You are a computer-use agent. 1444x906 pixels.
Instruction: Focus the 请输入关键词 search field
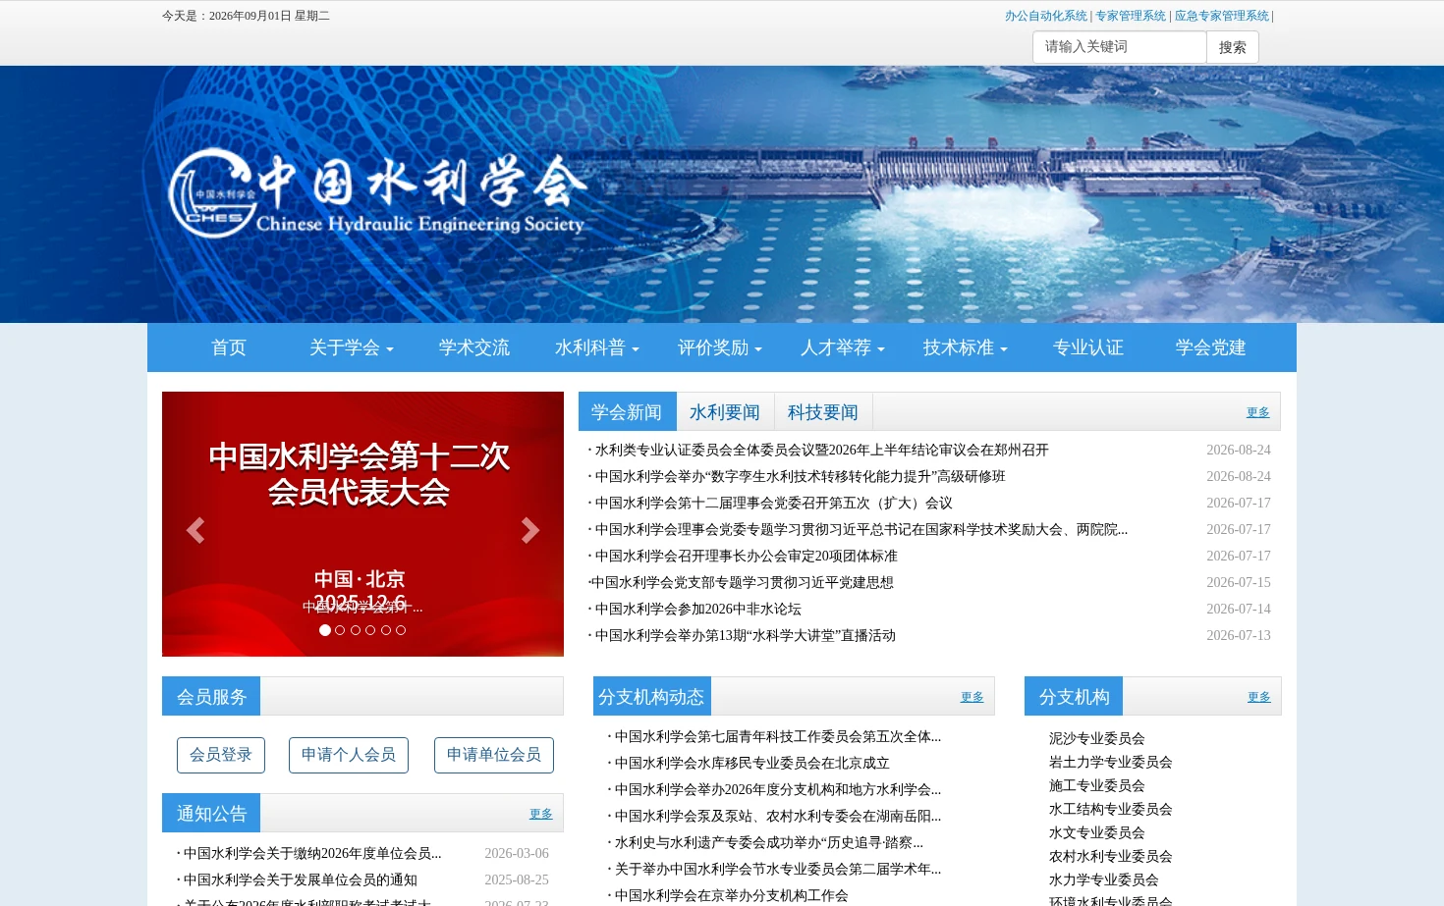[1120, 47]
